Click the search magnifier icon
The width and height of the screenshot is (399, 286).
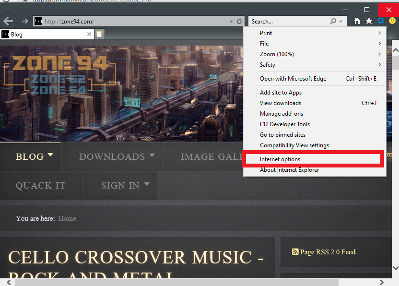[x=333, y=22]
